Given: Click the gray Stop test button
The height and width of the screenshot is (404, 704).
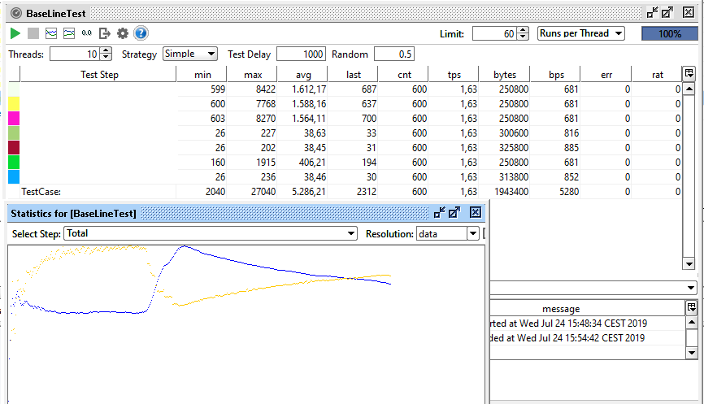Looking at the screenshot, I should click(x=33, y=33).
